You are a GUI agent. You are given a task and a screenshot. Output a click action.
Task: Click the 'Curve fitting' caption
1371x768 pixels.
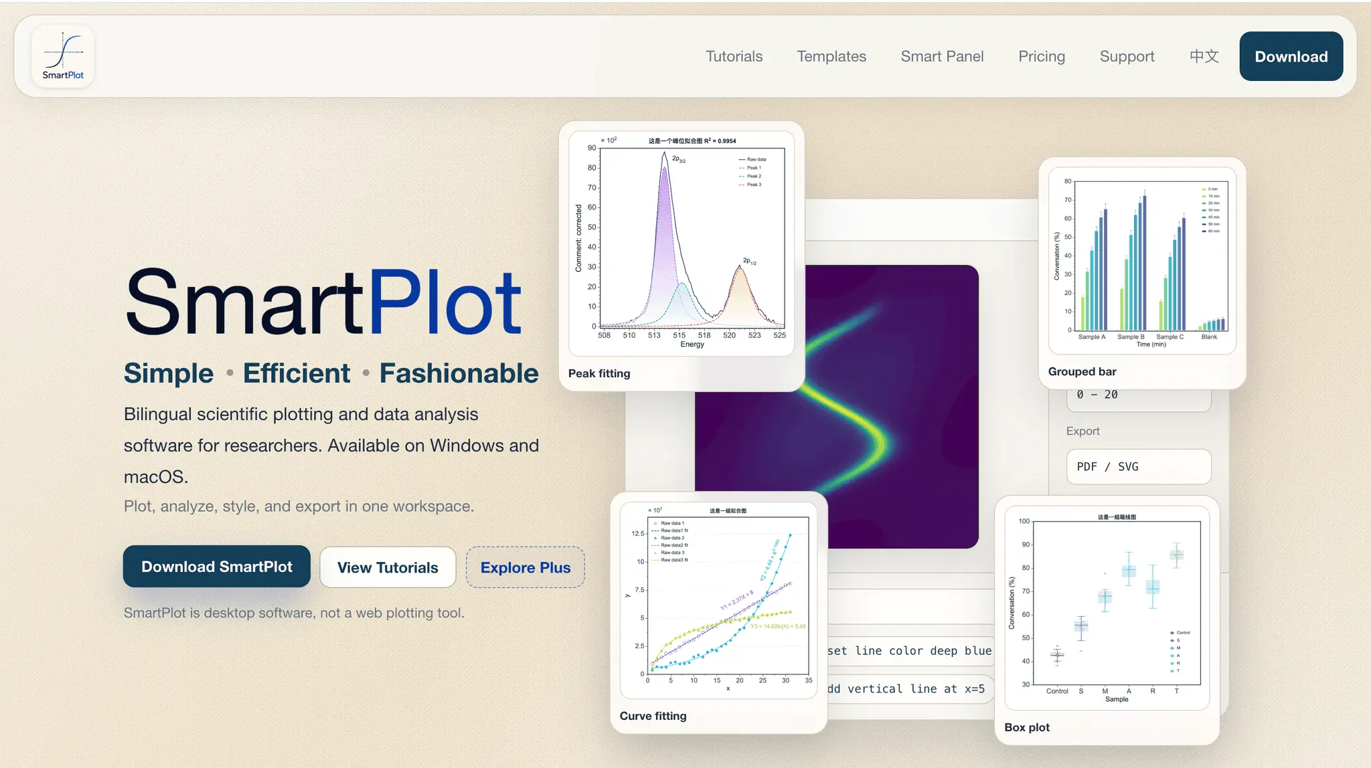[x=653, y=716]
